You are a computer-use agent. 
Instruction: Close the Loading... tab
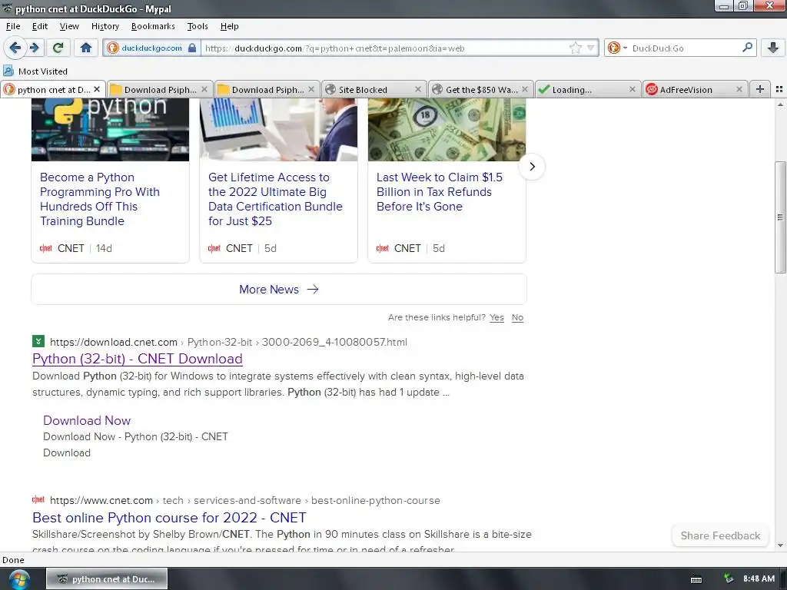coord(633,89)
